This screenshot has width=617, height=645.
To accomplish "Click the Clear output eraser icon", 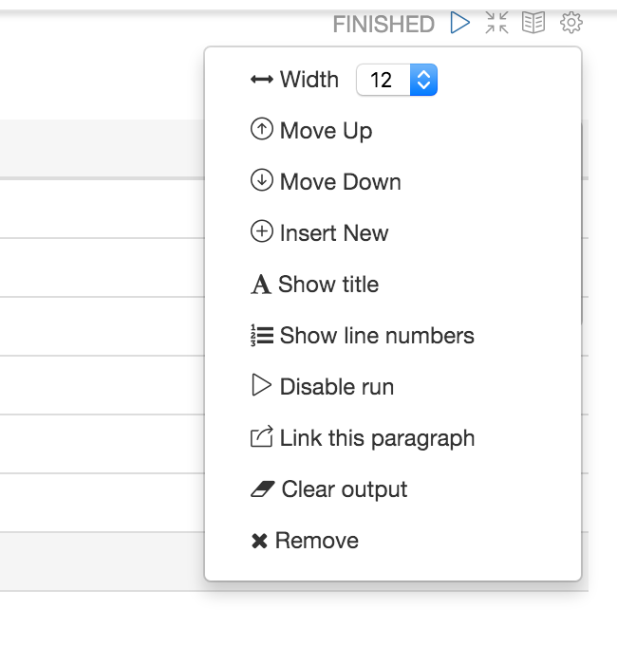I will 262,489.
